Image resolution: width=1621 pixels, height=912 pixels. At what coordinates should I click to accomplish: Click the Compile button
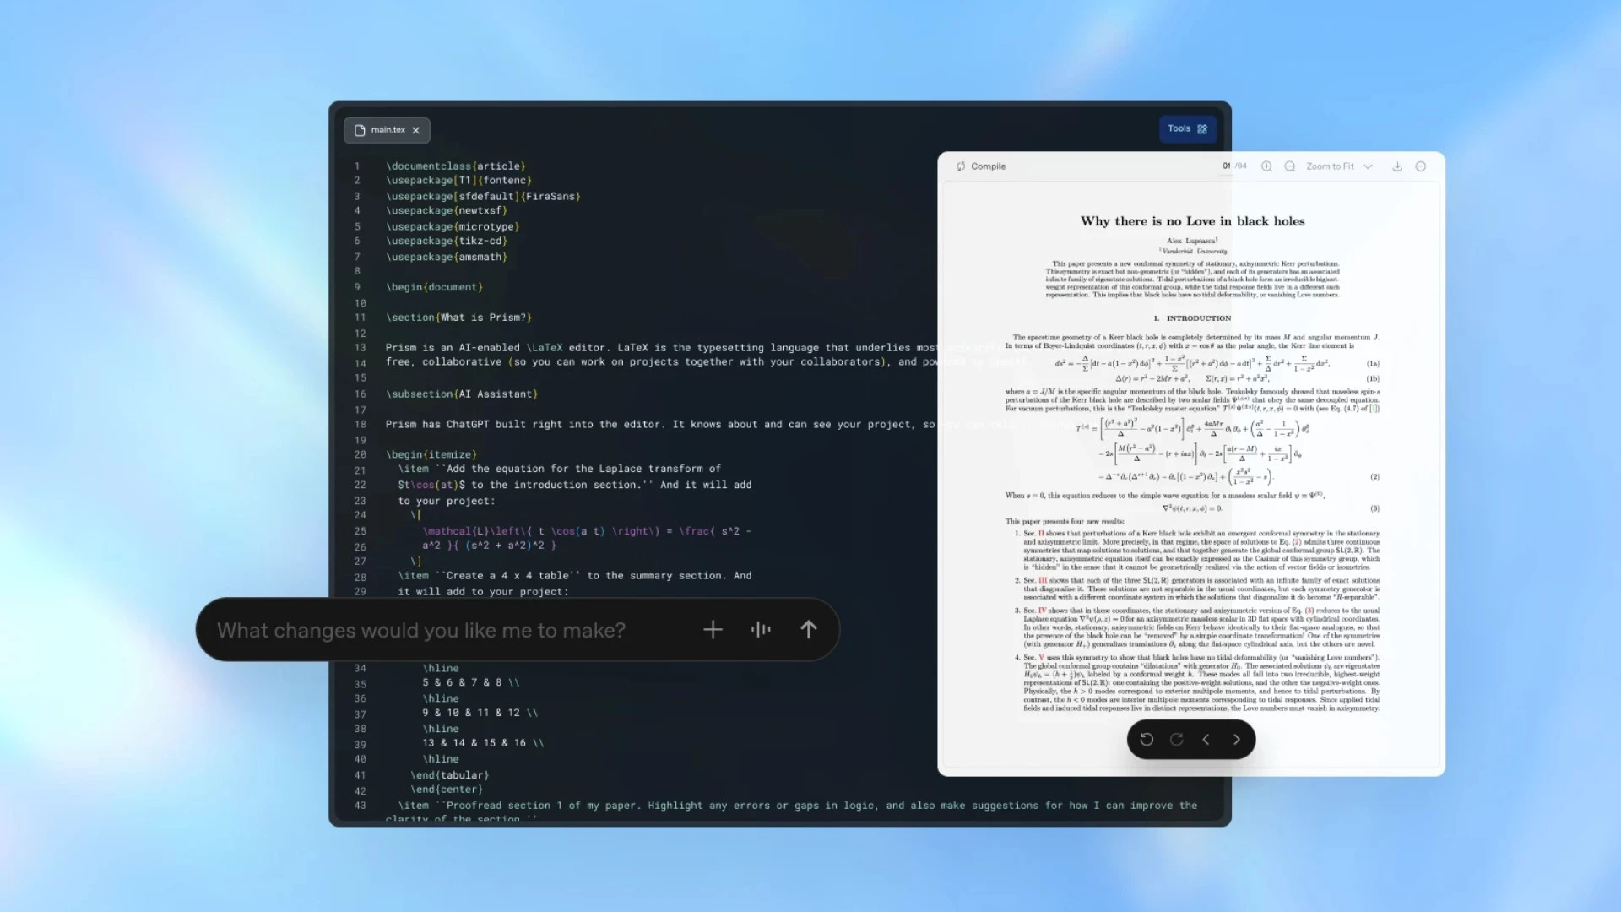981,166
